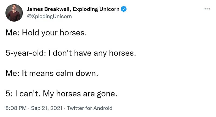Image resolution: width=216 pixels, height=117 pixels.
Task: Click the phrase Hold your horses
Action: pyautogui.click(x=55, y=33)
